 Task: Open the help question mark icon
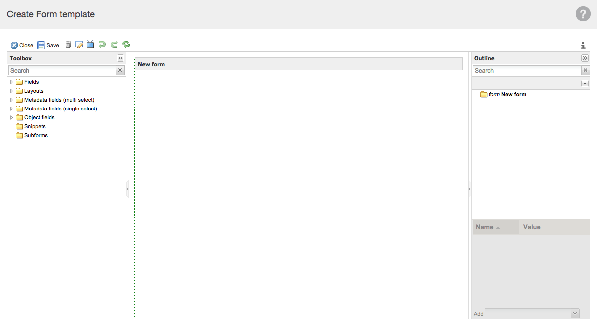coord(583,14)
